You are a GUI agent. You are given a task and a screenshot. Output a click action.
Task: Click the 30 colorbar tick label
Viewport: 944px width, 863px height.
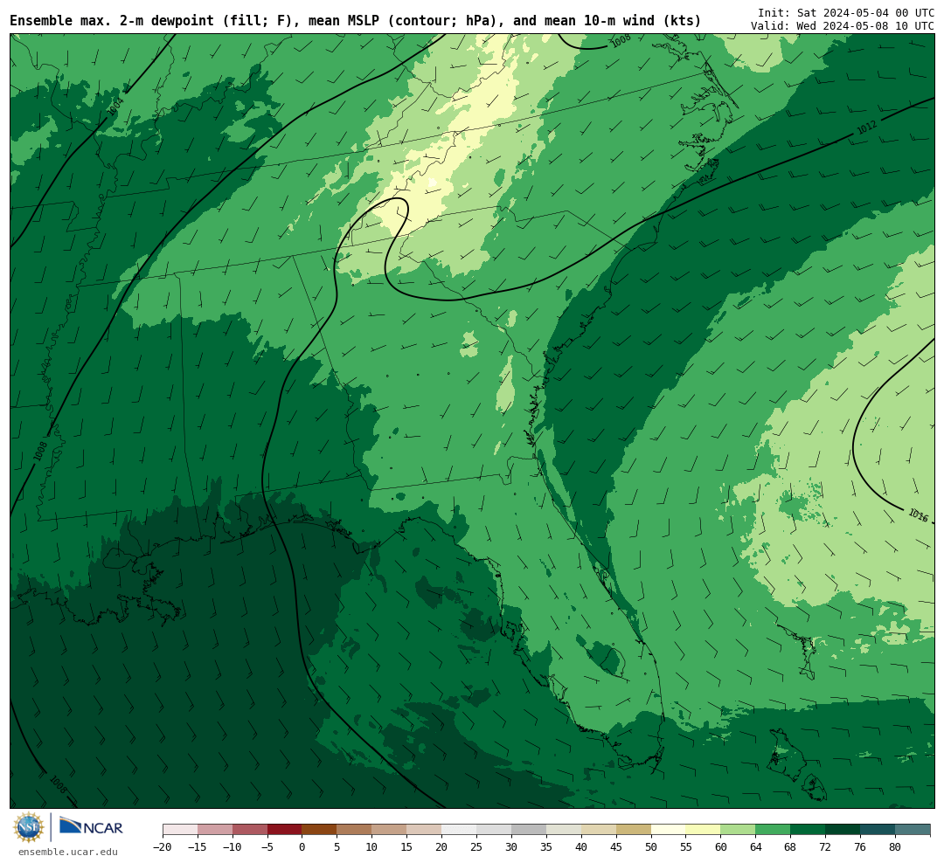pos(511,846)
